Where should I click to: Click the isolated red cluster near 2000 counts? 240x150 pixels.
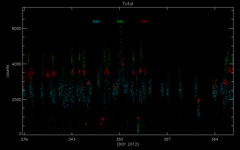pos(198,100)
